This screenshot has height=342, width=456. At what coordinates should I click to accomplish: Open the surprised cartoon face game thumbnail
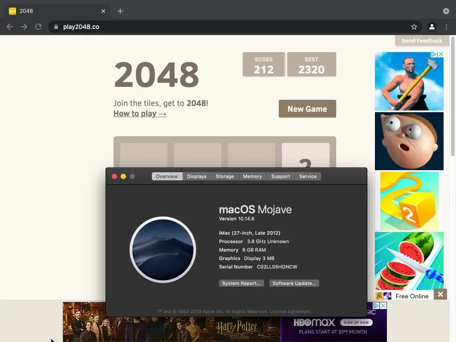409,141
